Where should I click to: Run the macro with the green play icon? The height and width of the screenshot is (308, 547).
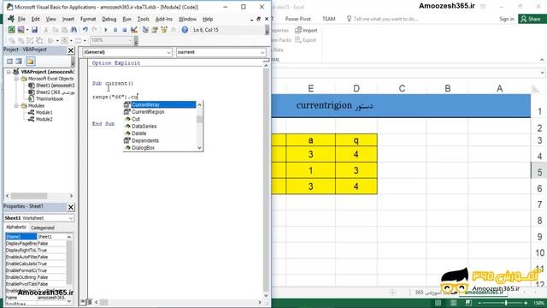(106, 30)
